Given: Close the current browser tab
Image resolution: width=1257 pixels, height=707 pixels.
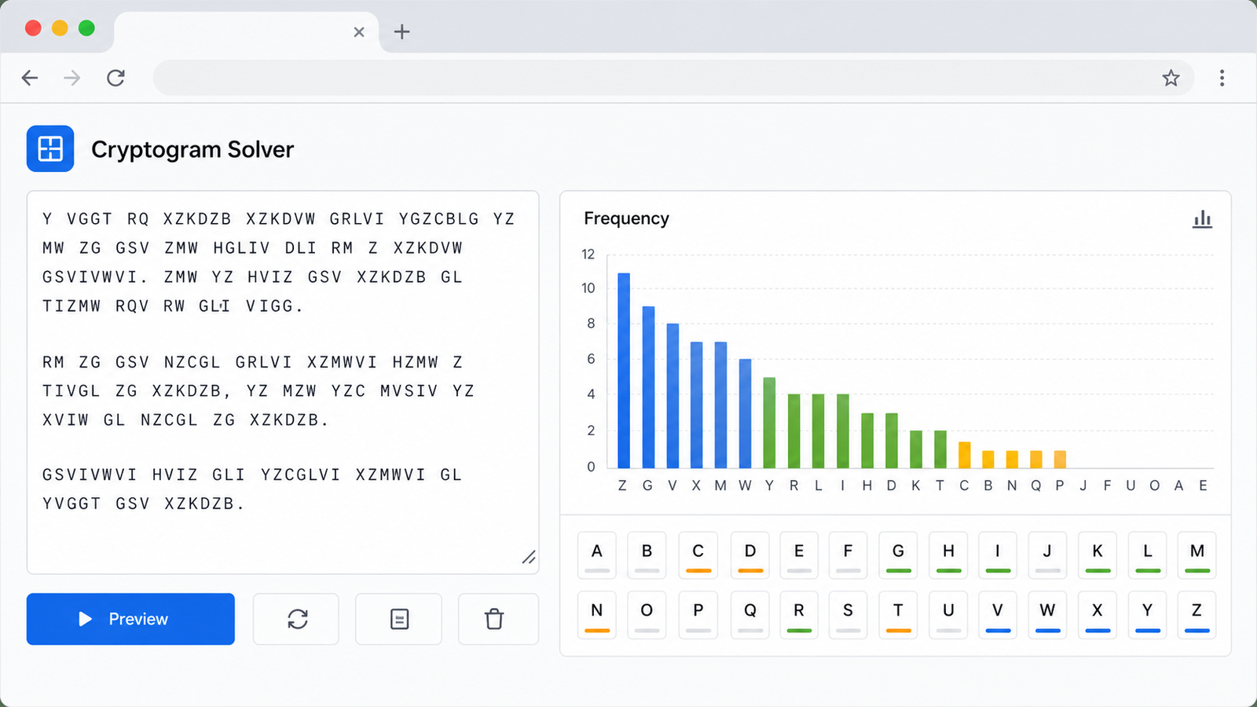Looking at the screenshot, I should [359, 32].
